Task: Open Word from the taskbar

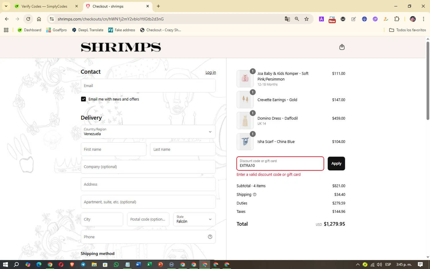Action: tap(138, 264)
